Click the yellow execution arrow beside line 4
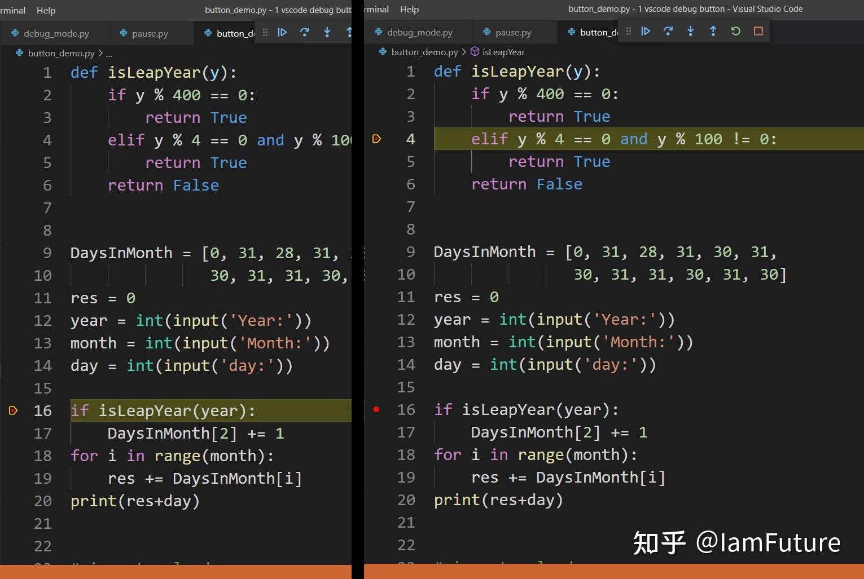The height and width of the screenshot is (579, 864). point(376,139)
